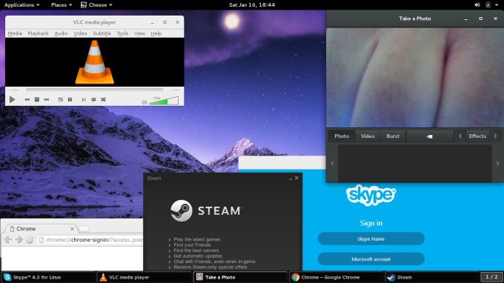Switch to VLC media player in taskbar
Image resolution: width=504 pixels, height=283 pixels.
pos(144,277)
